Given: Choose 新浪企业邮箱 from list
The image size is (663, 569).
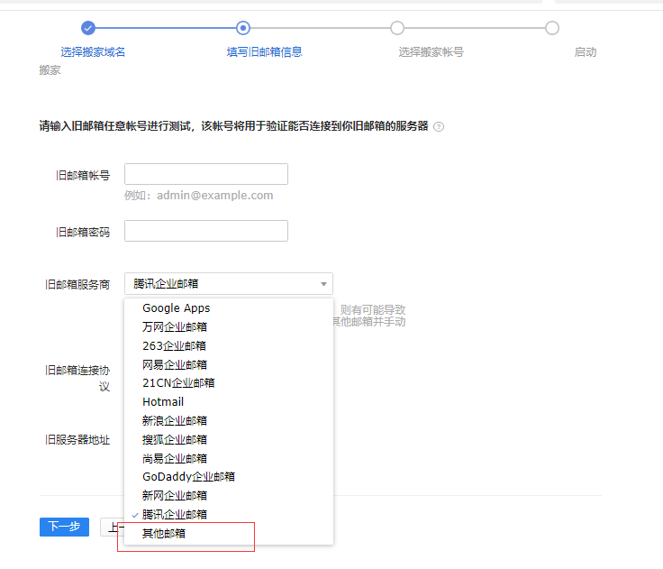Looking at the screenshot, I should pos(175,420).
